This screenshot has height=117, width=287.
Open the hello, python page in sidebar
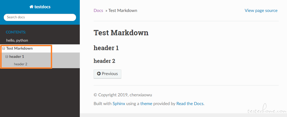(17, 40)
